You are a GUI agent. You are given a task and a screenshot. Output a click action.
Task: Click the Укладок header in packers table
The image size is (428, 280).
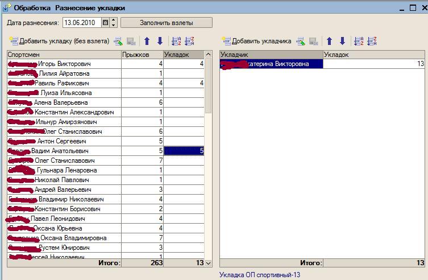374,55
